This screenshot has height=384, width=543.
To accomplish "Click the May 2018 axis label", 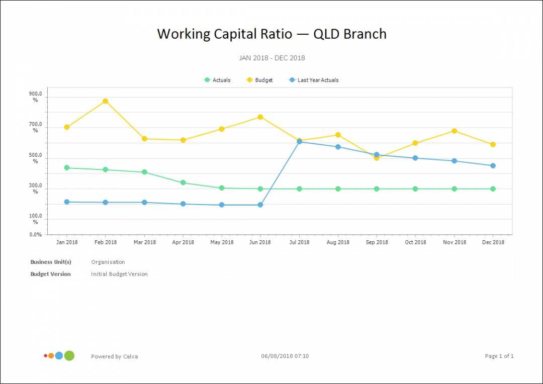I will coord(222,242).
